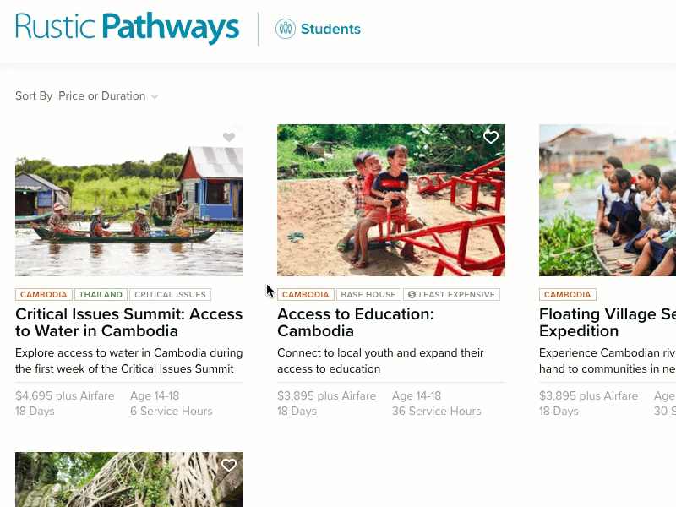
Task: Open the Sort By Price or Duration dropdown
Action: [102, 96]
